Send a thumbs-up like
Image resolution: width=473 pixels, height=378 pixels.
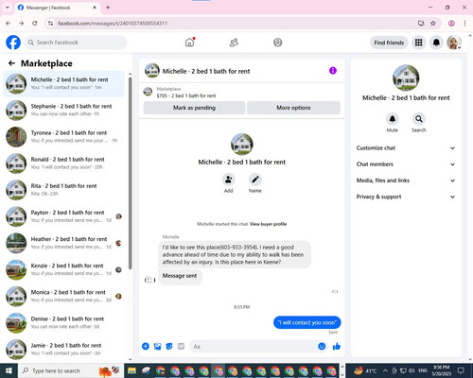(x=337, y=347)
